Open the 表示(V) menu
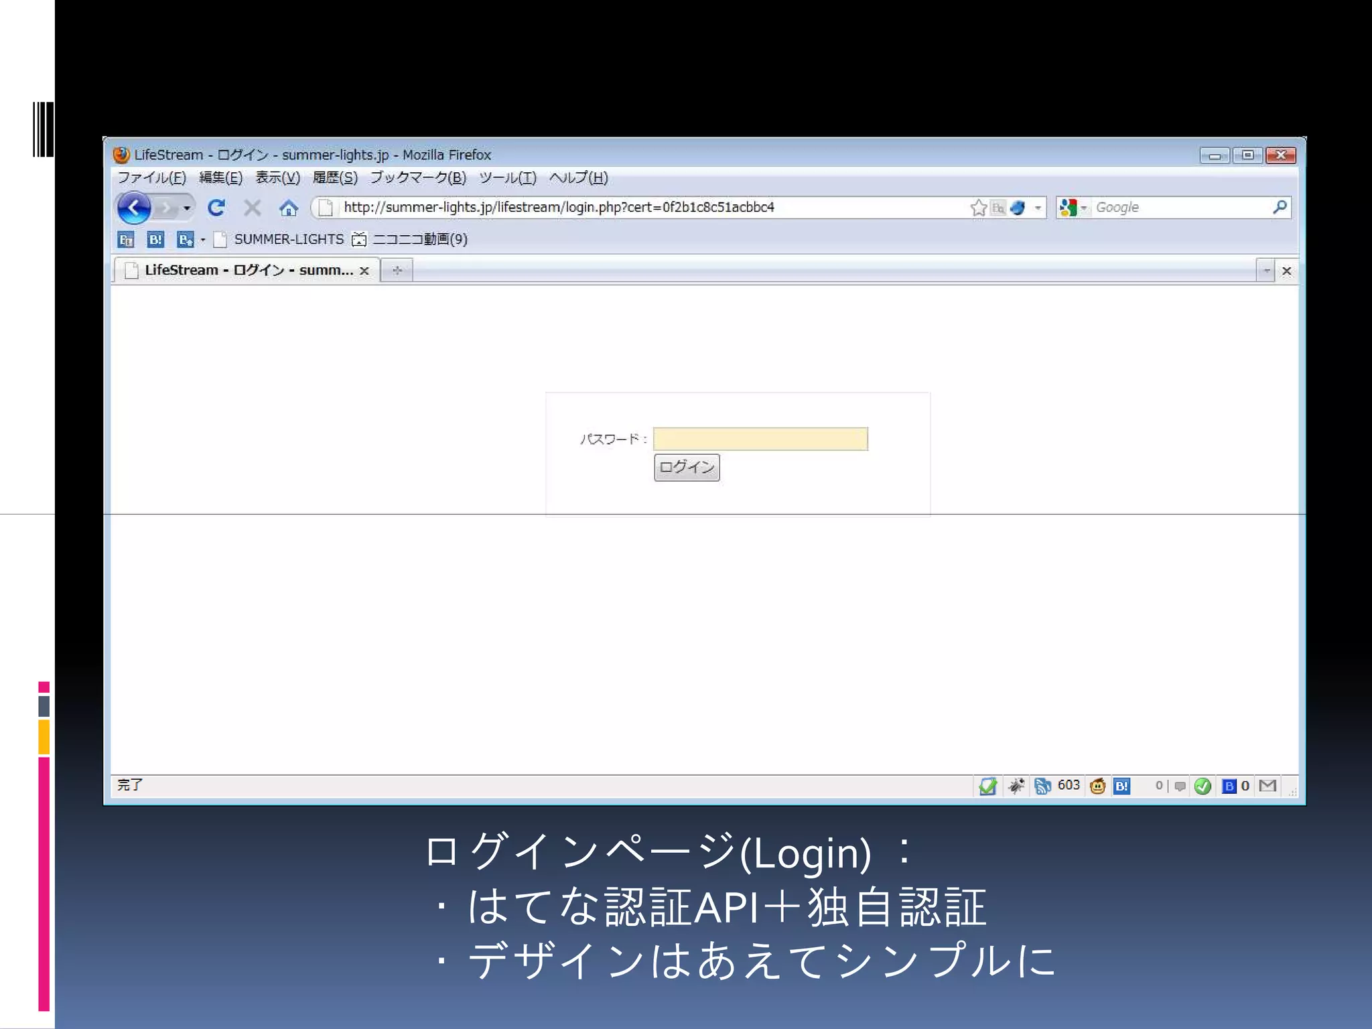This screenshot has width=1372, height=1029. (277, 178)
